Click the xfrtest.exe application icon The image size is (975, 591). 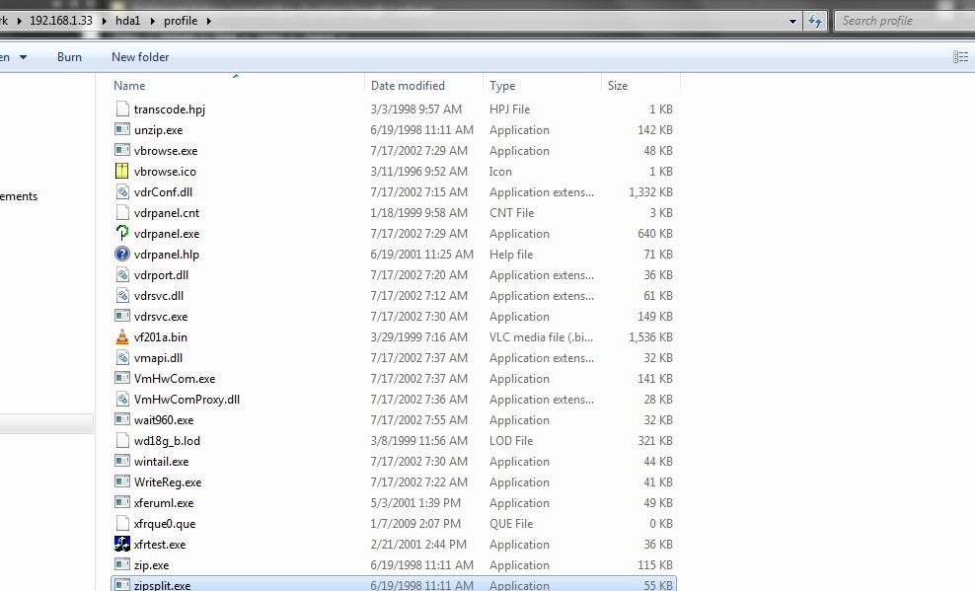click(122, 545)
